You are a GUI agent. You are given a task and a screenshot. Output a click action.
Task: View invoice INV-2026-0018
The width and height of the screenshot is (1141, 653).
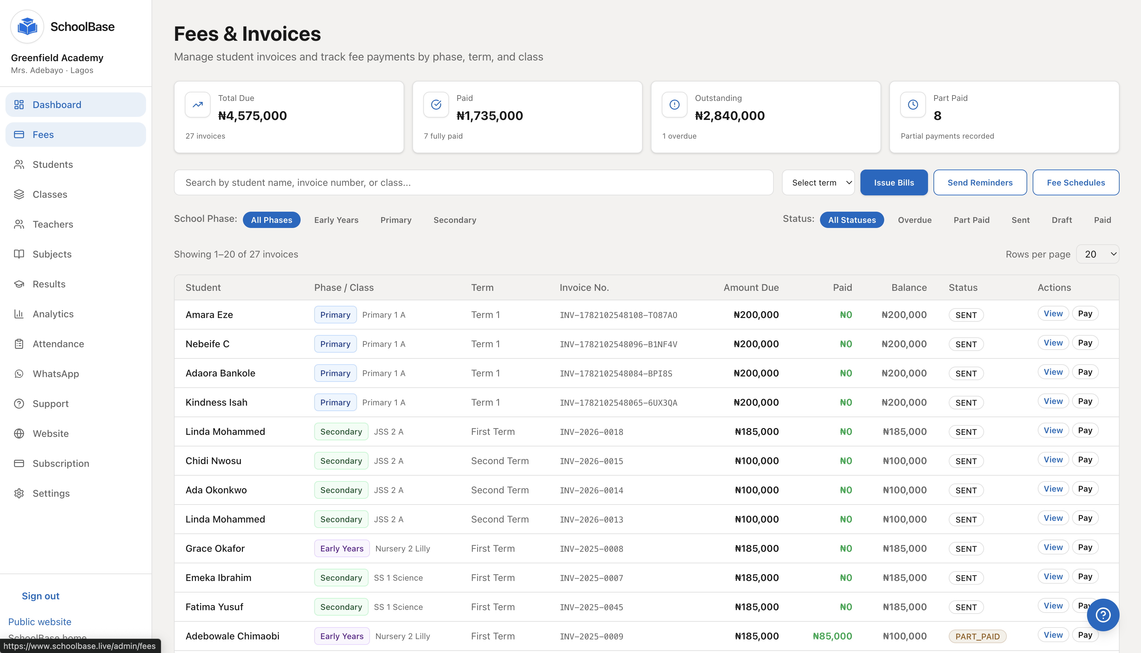tap(1053, 430)
